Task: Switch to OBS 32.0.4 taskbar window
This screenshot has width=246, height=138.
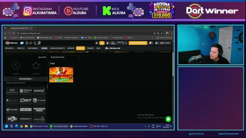Action: click(x=99, y=126)
